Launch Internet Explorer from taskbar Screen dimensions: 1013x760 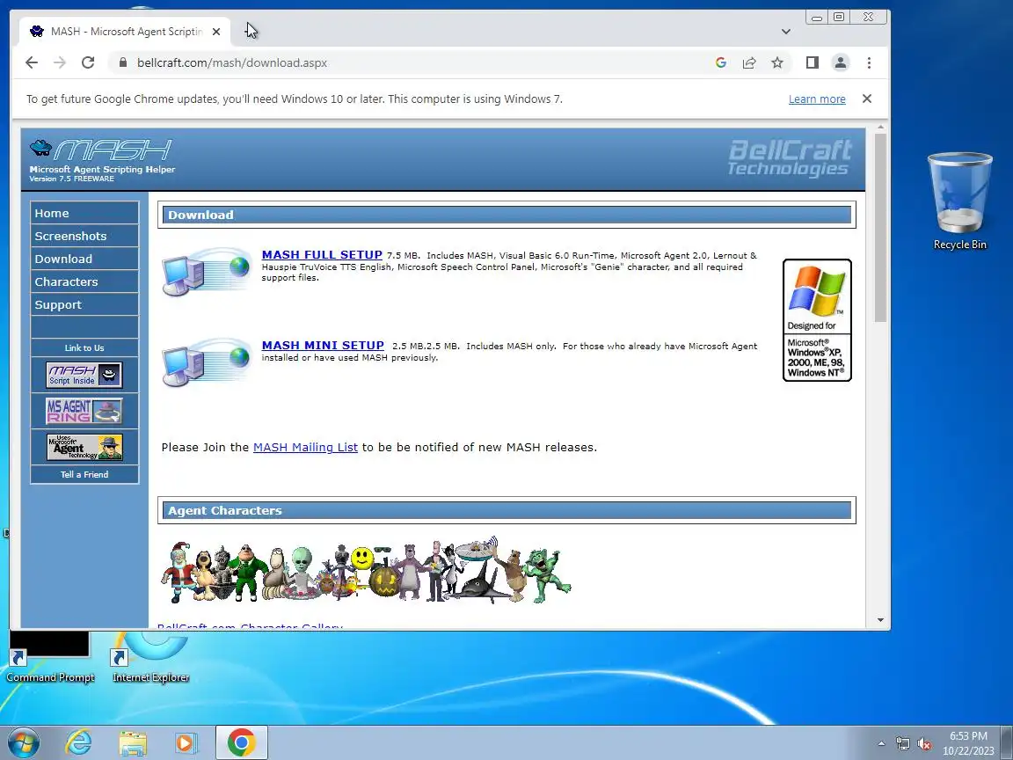tap(79, 742)
